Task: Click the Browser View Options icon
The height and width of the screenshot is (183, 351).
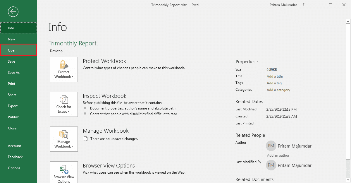Action: click(x=64, y=170)
